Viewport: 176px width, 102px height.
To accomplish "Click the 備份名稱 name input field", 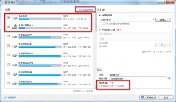I will 138,78.
